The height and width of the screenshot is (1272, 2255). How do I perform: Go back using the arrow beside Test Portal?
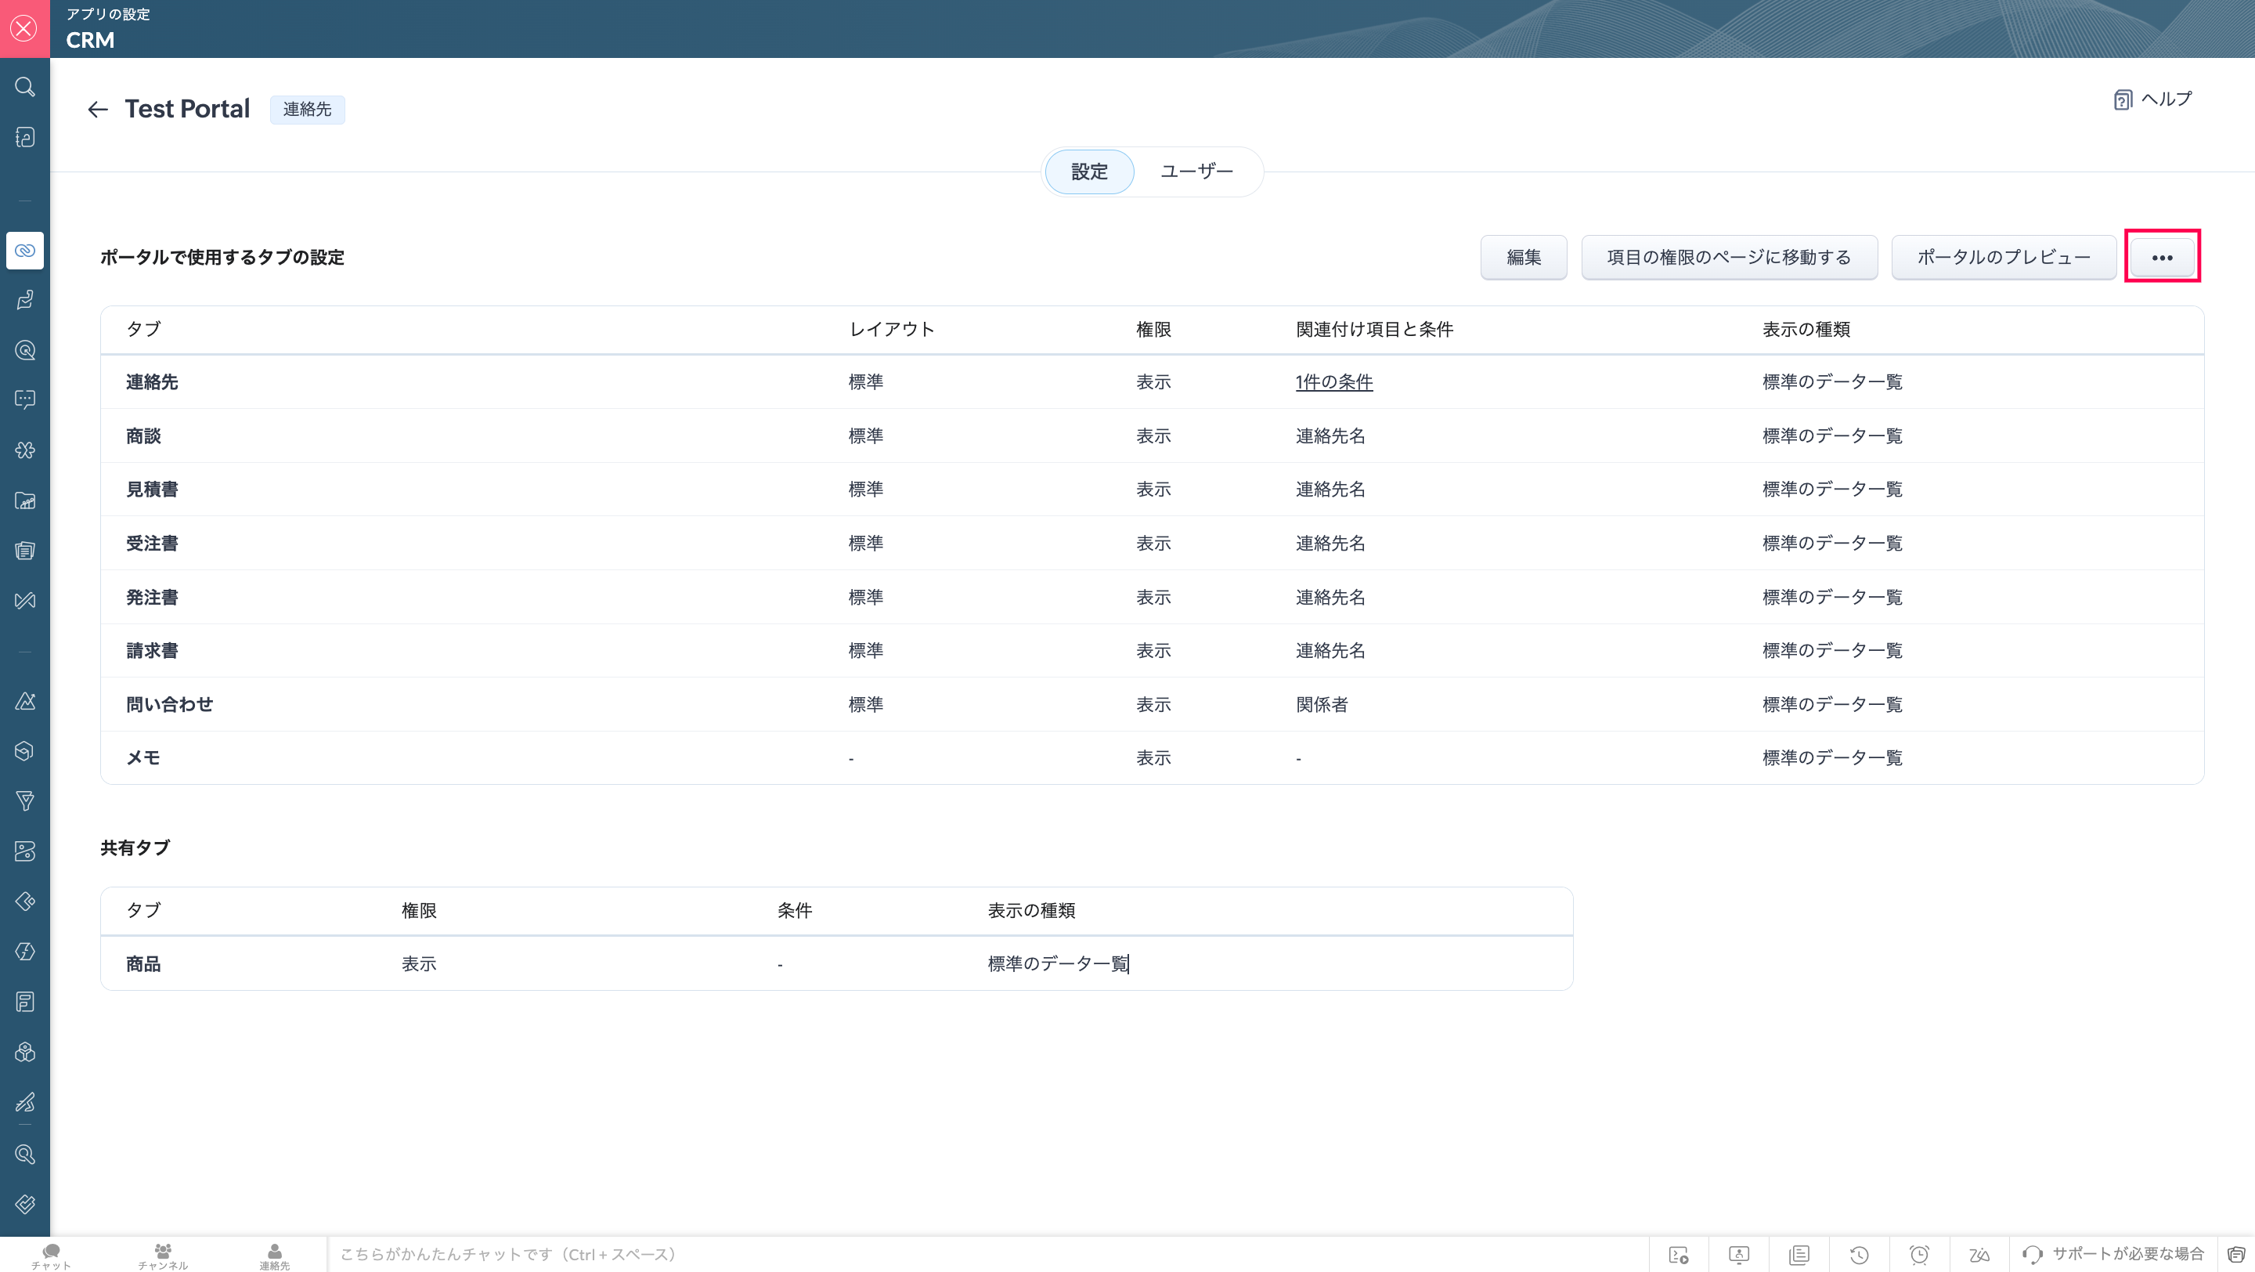(97, 109)
